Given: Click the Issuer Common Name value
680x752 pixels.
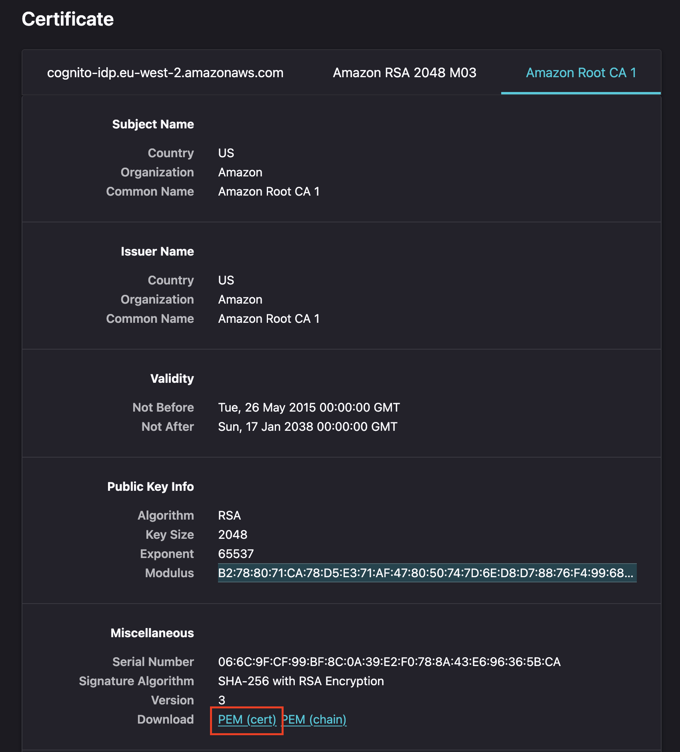Looking at the screenshot, I should point(269,319).
